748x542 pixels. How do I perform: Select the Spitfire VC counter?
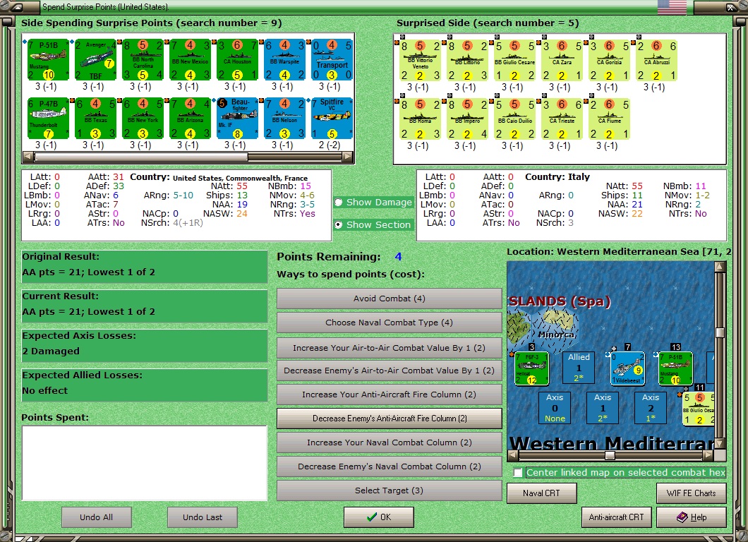332,119
